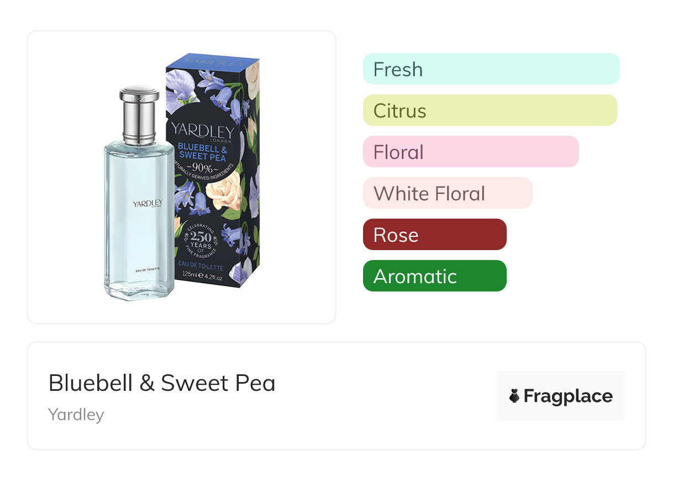Click the pink Floral accord bar

pos(470,152)
